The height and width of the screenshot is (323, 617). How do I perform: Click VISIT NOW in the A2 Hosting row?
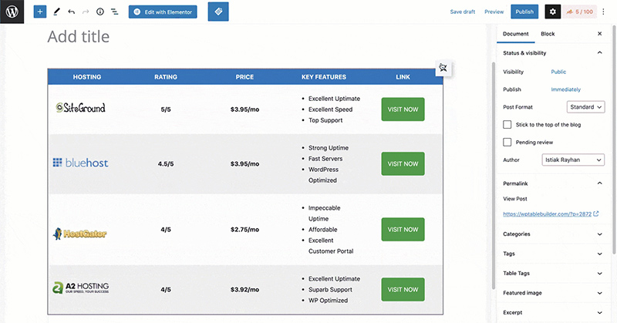click(403, 290)
